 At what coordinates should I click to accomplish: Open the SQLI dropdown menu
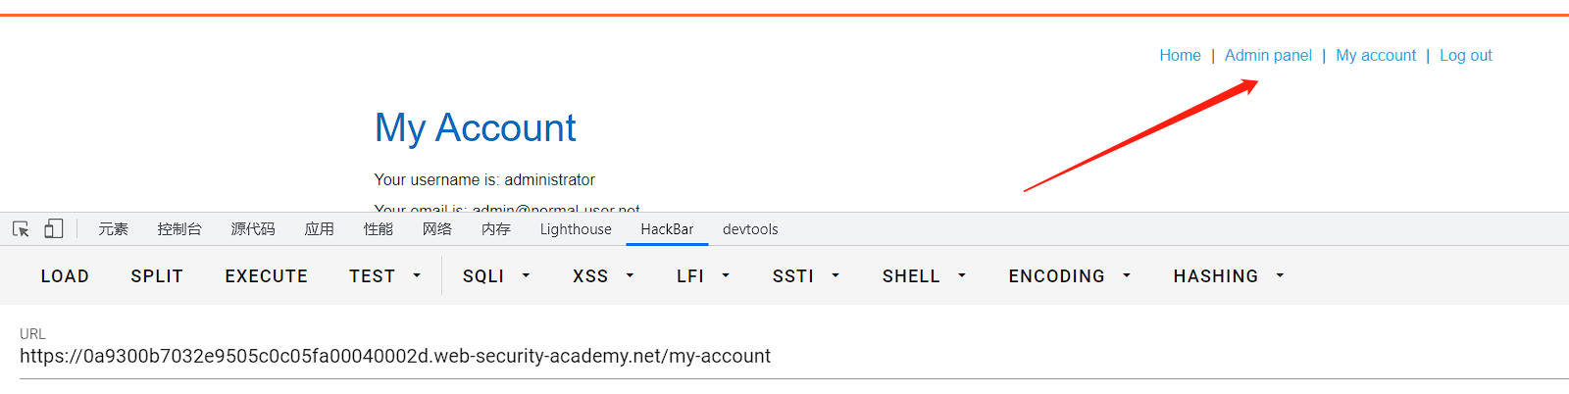coord(496,276)
